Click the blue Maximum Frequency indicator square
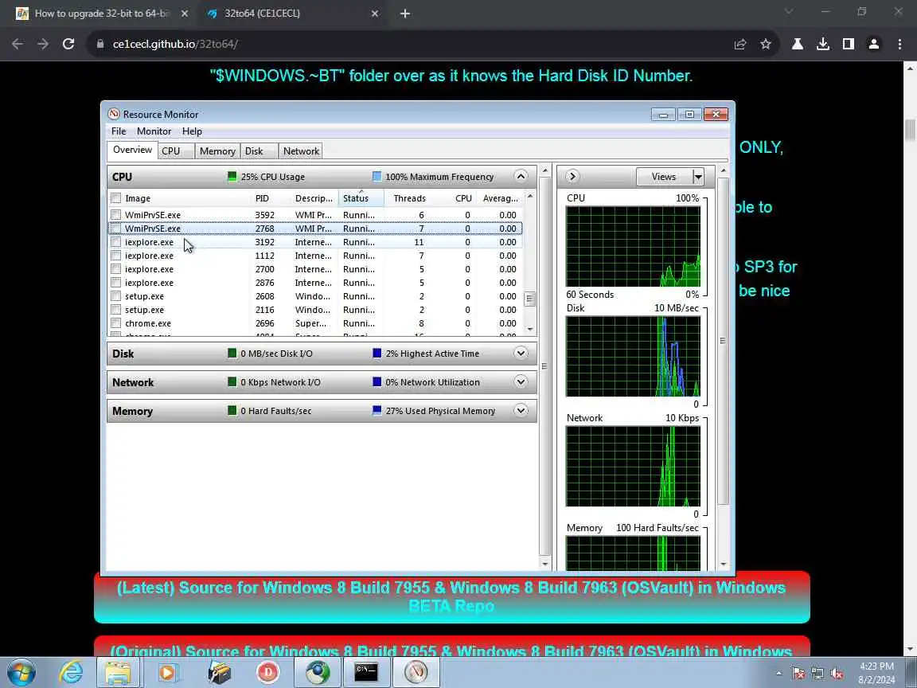 click(377, 177)
